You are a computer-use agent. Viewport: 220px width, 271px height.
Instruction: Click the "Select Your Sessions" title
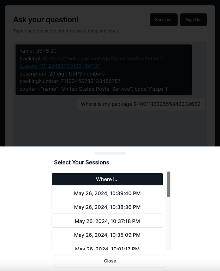click(82, 162)
